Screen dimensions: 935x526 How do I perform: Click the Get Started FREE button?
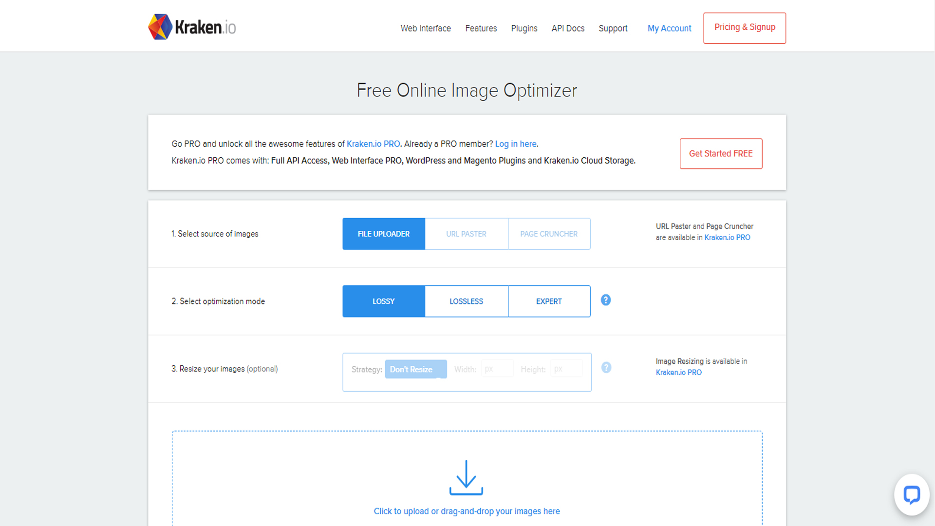coord(721,153)
